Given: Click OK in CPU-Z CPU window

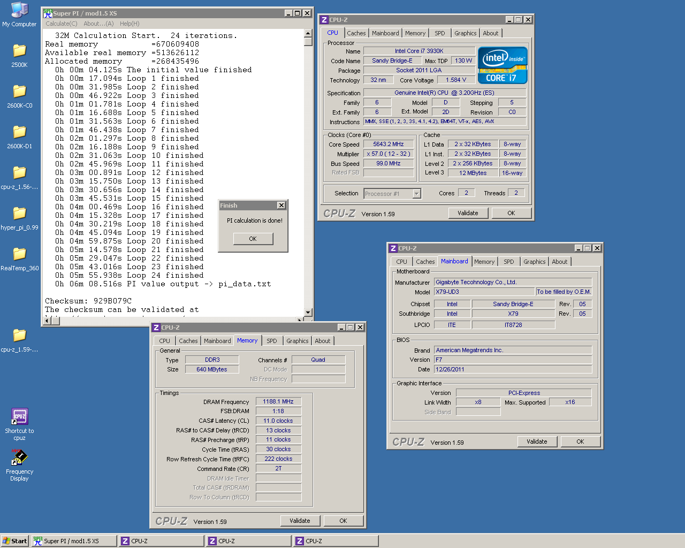Looking at the screenshot, I should pos(511,213).
